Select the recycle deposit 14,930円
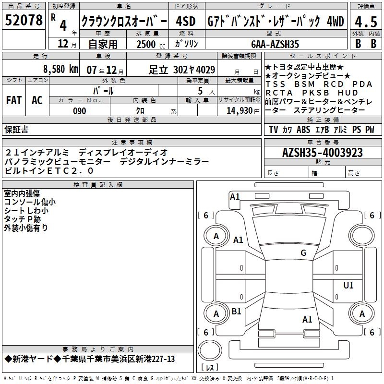 [x=243, y=111]
